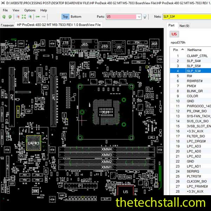This screenshot has width=211, height=211.
Task: Click the zoom in magnifier icon
Action: (x=30, y=17)
